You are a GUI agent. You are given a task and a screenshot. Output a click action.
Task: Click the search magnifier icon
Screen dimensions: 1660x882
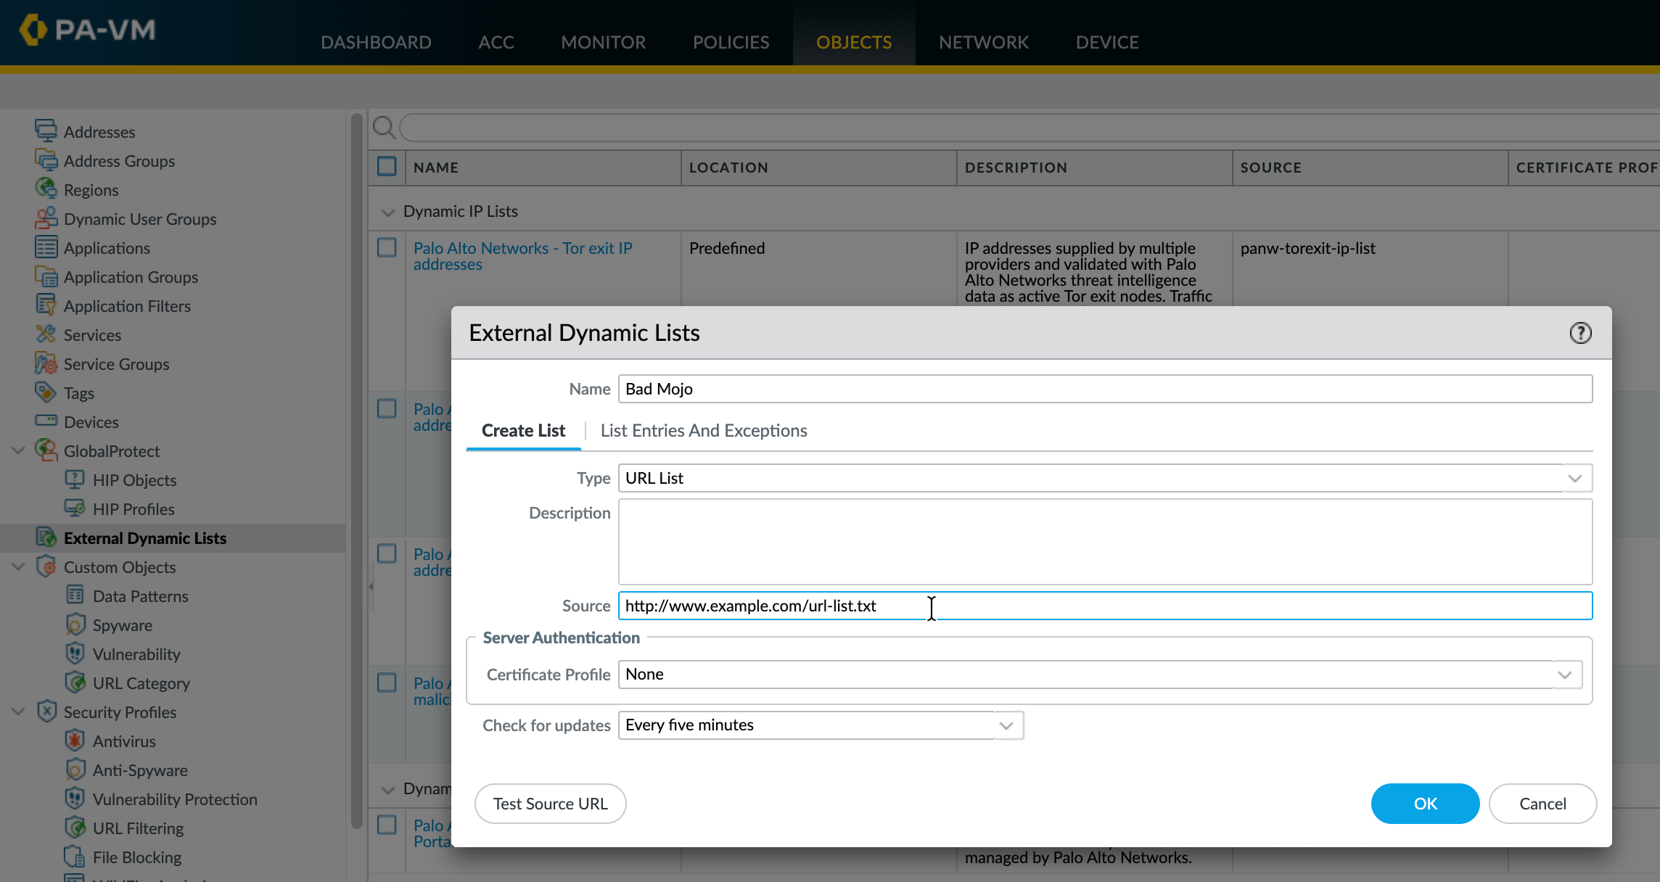[x=384, y=128]
